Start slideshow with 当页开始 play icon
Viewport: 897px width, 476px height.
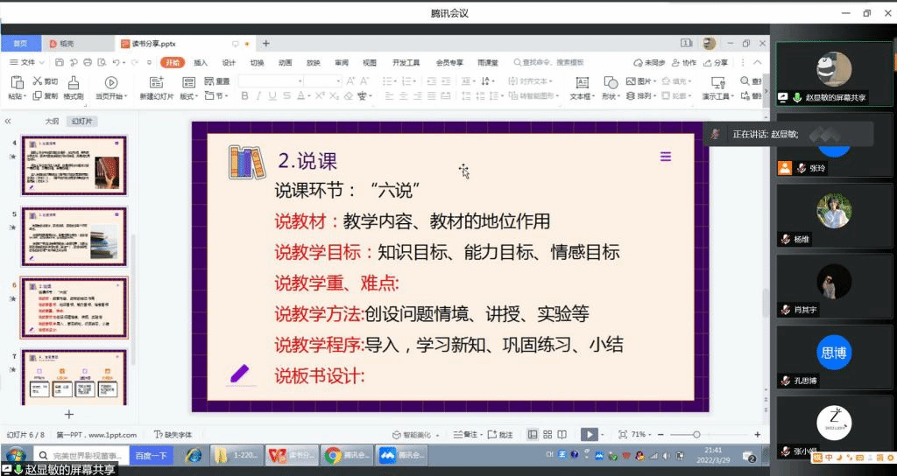[109, 82]
